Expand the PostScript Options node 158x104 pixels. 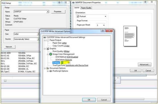pos(47,71)
